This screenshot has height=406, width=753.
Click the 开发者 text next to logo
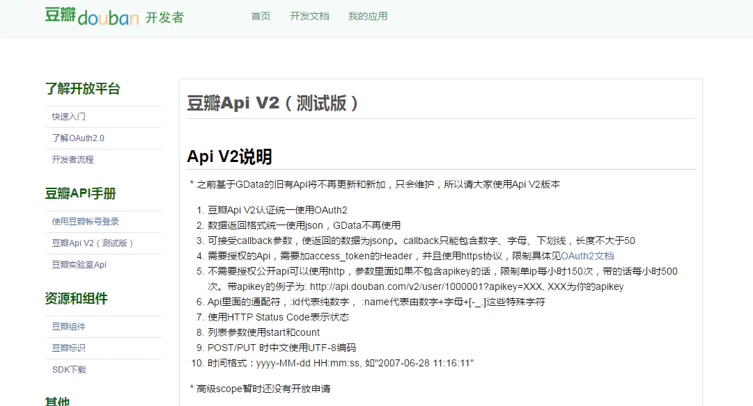point(164,18)
